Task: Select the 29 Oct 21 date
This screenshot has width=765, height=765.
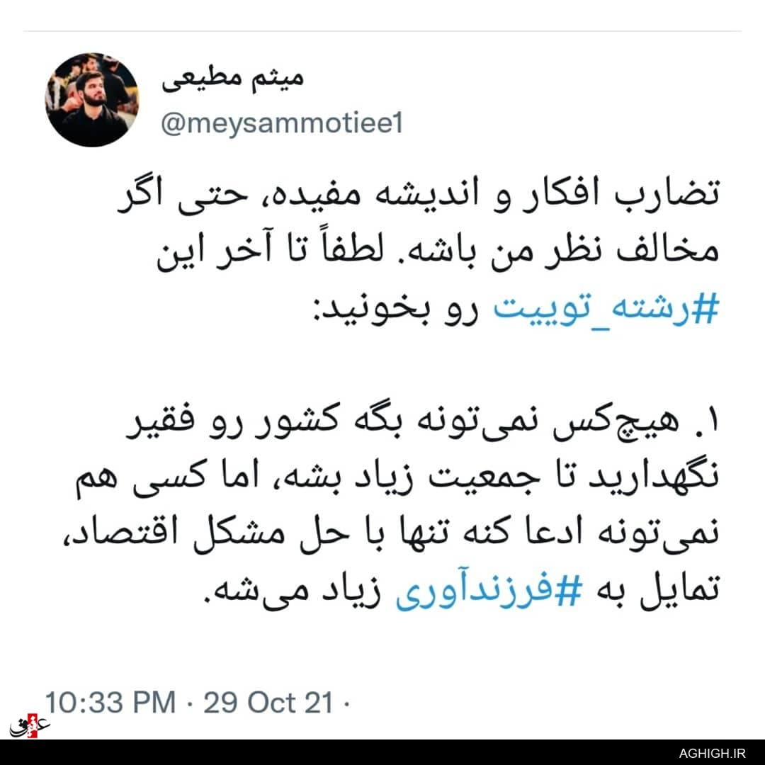Action: (268, 702)
